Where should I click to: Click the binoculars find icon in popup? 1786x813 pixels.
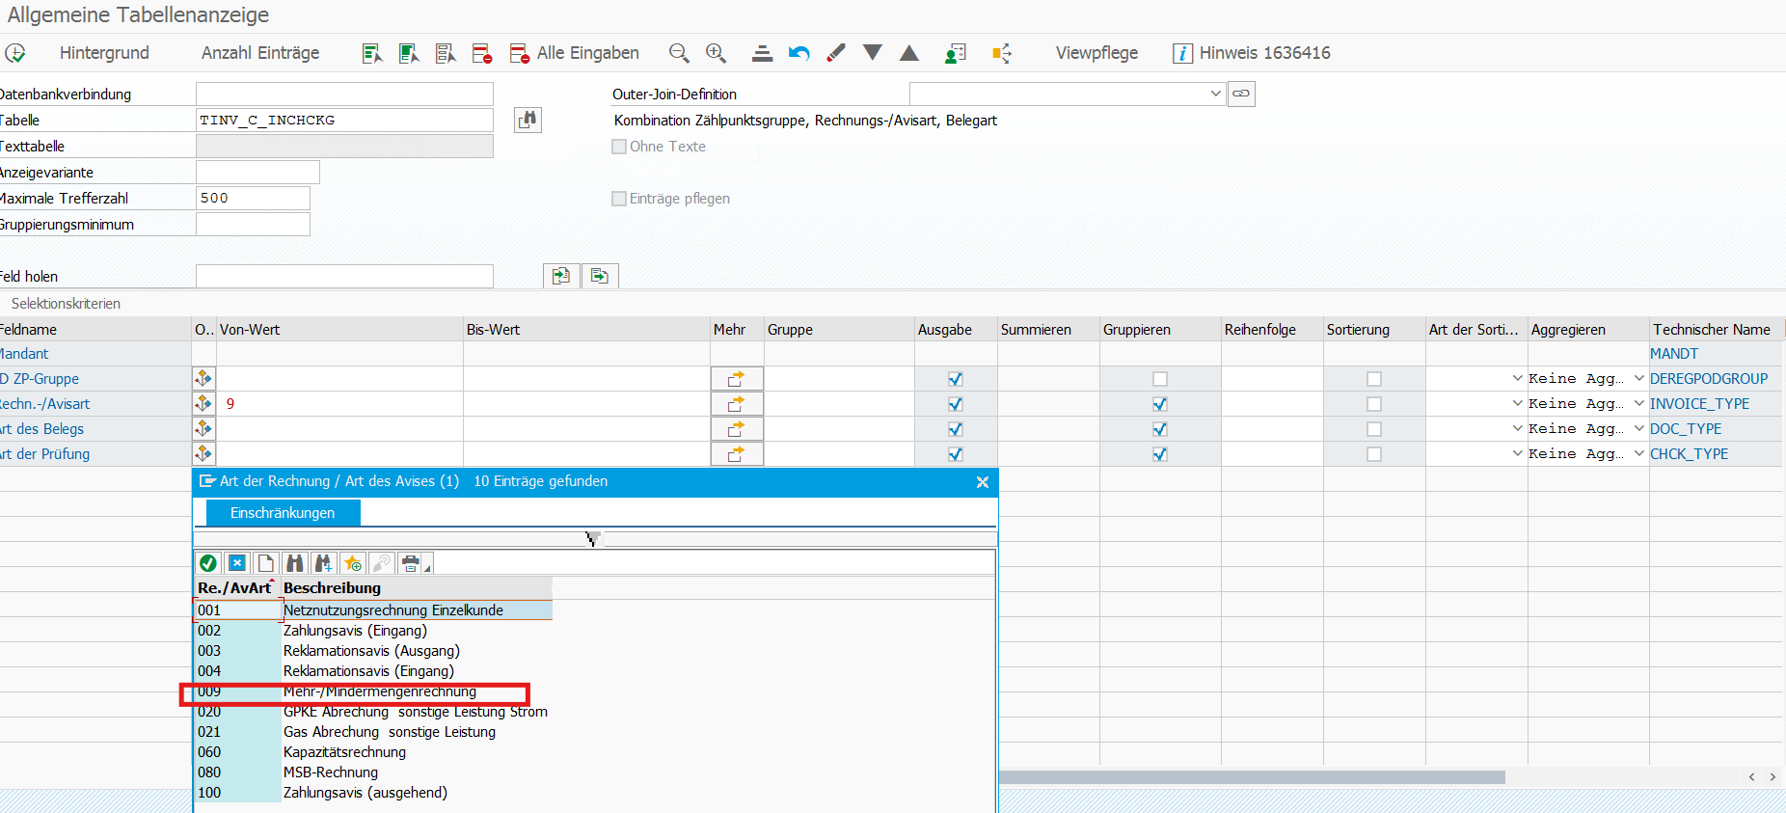pos(295,563)
